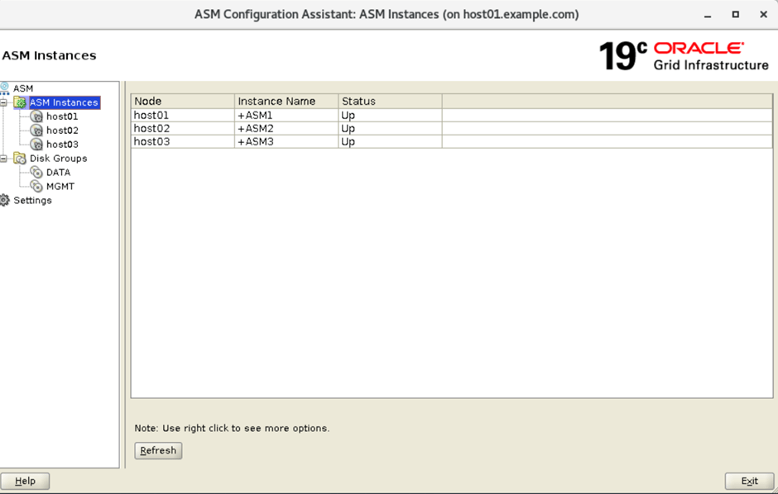Minimize the ASM Configuration Assistant window
Image resolution: width=778 pixels, height=494 pixels.
tap(708, 15)
